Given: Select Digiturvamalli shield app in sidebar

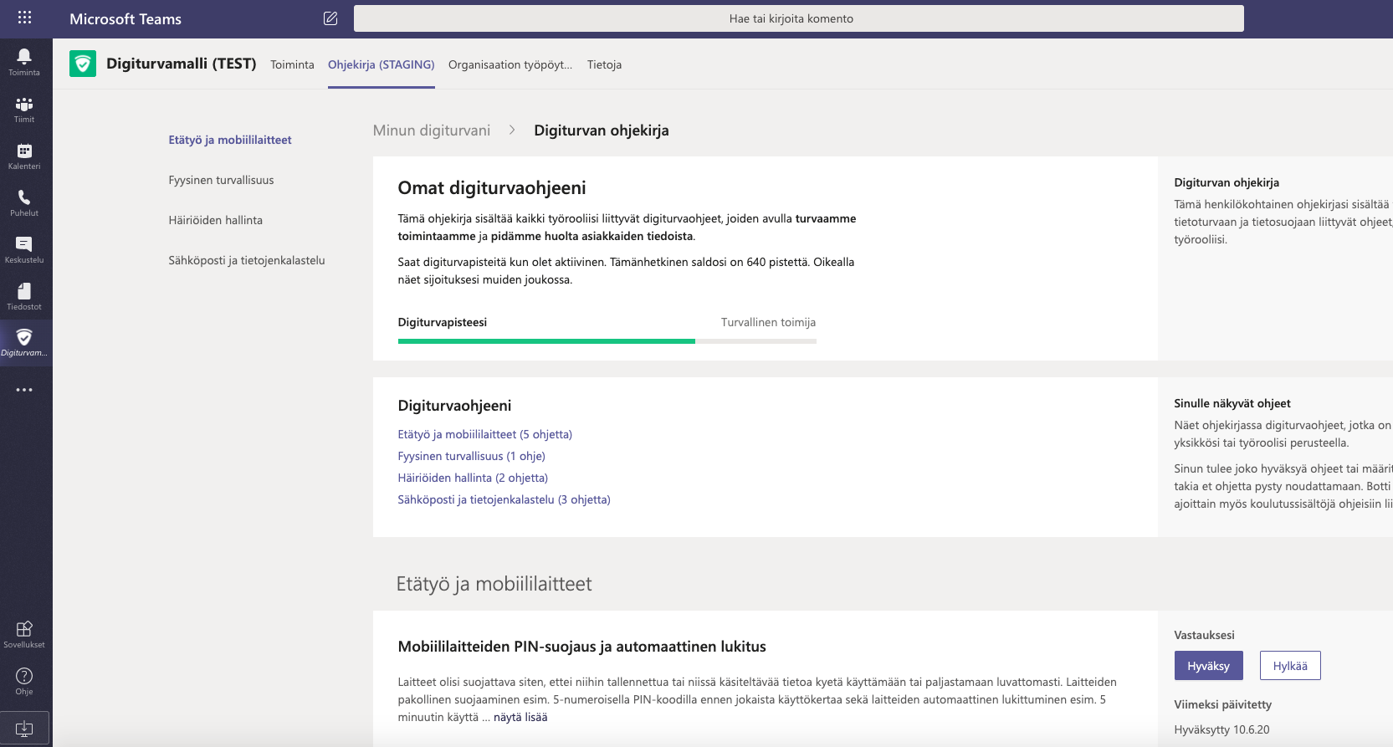Looking at the screenshot, I should (24, 343).
